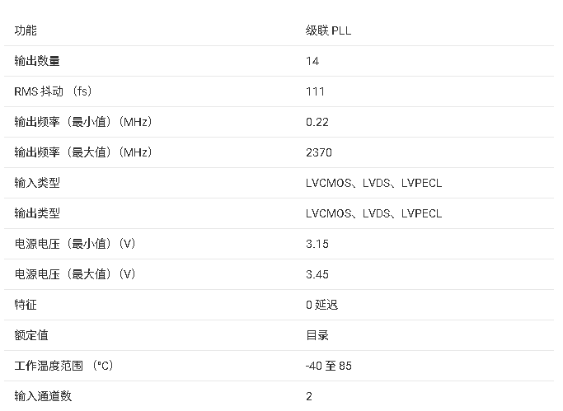The height and width of the screenshot is (411, 563).
Task: Select the maximum frequency value 2370
Action: (319, 152)
